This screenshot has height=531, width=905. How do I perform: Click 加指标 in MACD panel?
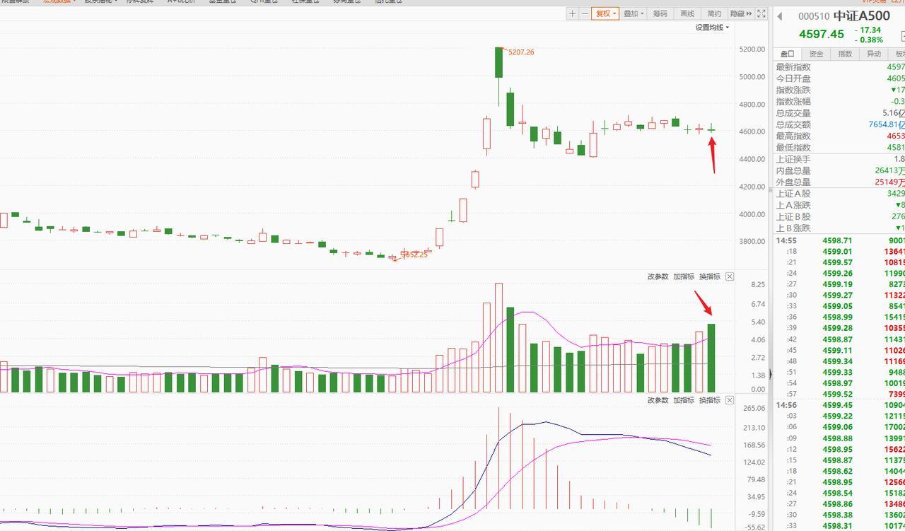[x=684, y=400]
